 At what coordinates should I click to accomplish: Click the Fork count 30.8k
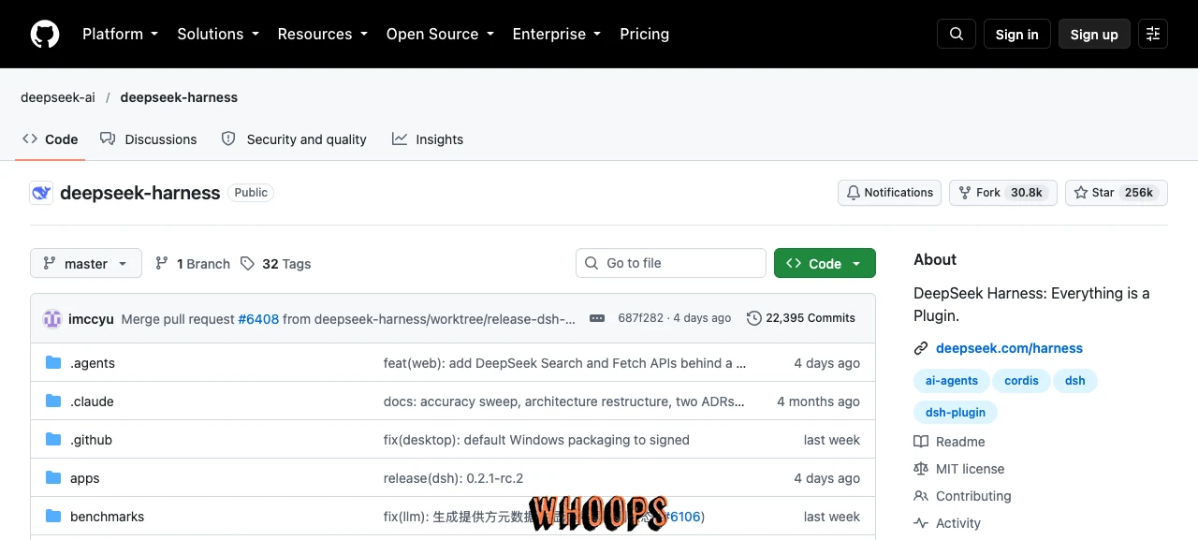click(x=1027, y=193)
